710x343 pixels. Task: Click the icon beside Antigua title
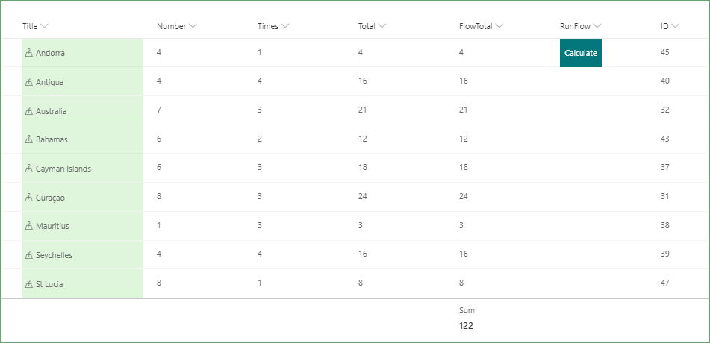29,82
